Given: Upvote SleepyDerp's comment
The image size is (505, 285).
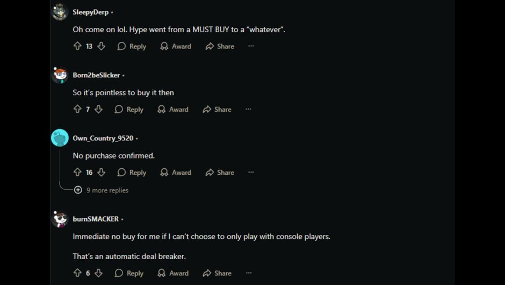Looking at the screenshot, I should tap(77, 46).
